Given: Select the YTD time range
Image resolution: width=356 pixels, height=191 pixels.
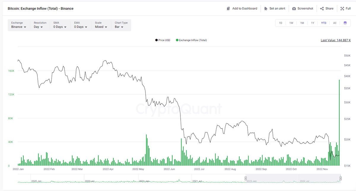Looking at the screenshot, I should click(x=324, y=23).
